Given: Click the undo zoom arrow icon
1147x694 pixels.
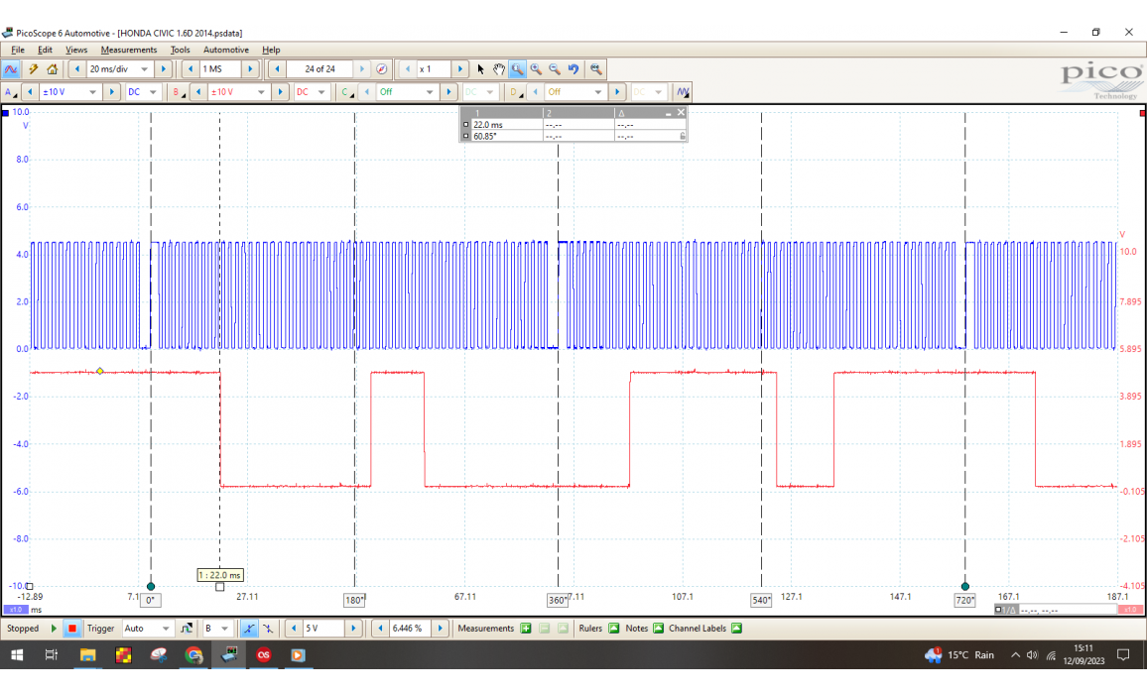Looking at the screenshot, I should click(x=573, y=69).
